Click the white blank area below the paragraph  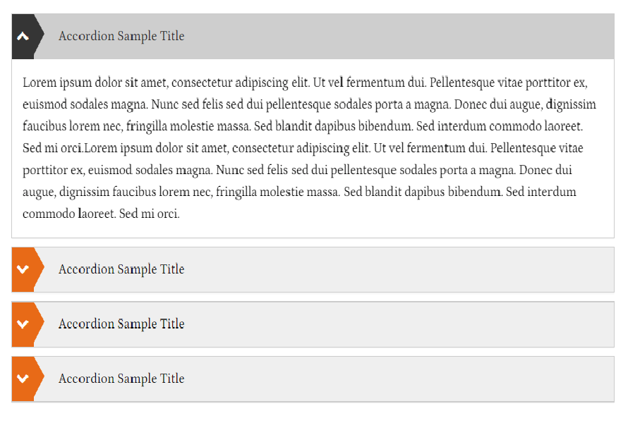click(313, 230)
